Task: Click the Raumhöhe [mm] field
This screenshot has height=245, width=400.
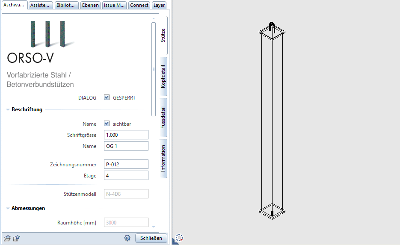Action: [126, 223]
